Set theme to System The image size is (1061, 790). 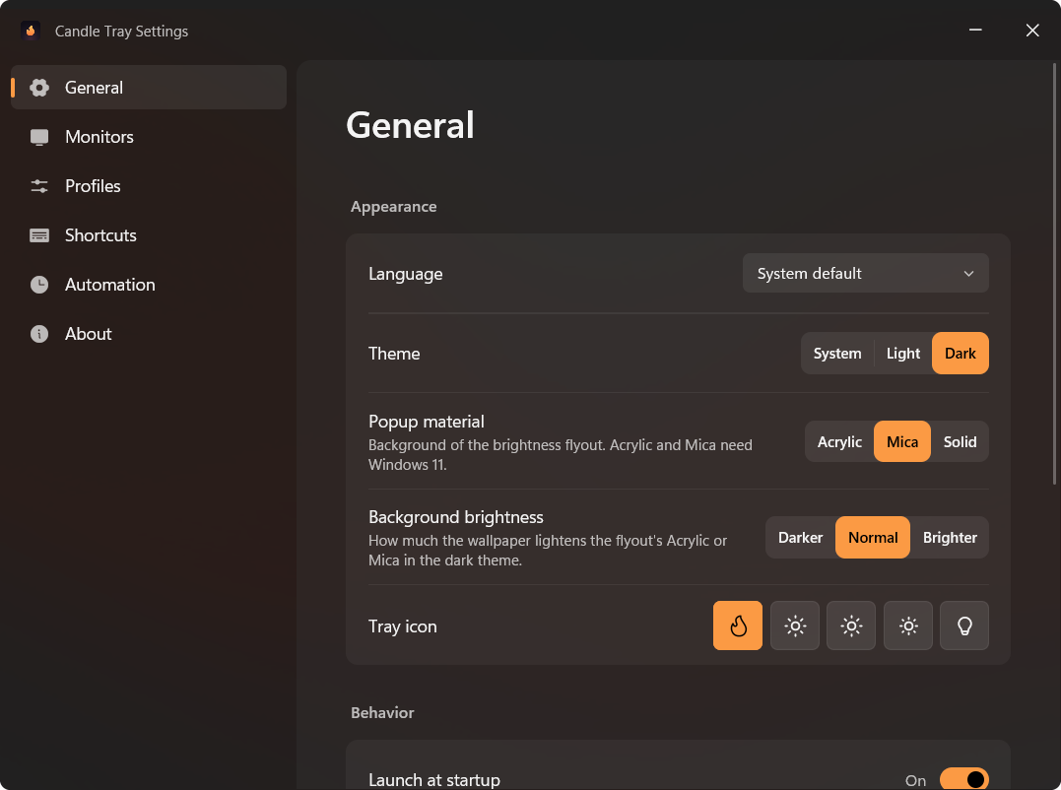pyautogui.click(x=837, y=353)
